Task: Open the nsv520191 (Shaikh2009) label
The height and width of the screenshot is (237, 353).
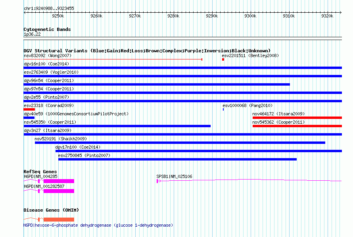Action: tap(61, 139)
